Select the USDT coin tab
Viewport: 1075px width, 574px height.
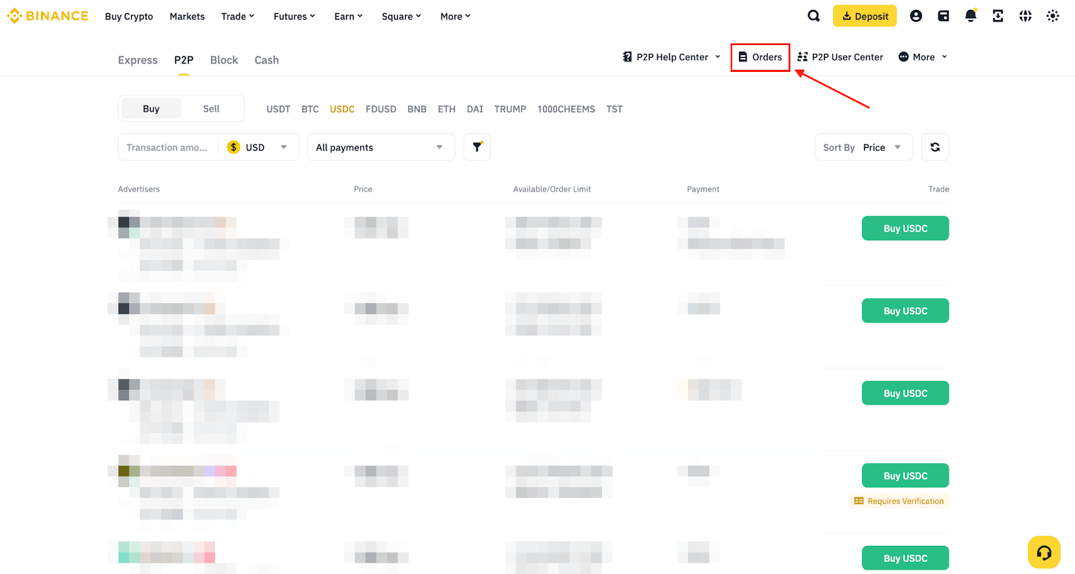pos(278,109)
